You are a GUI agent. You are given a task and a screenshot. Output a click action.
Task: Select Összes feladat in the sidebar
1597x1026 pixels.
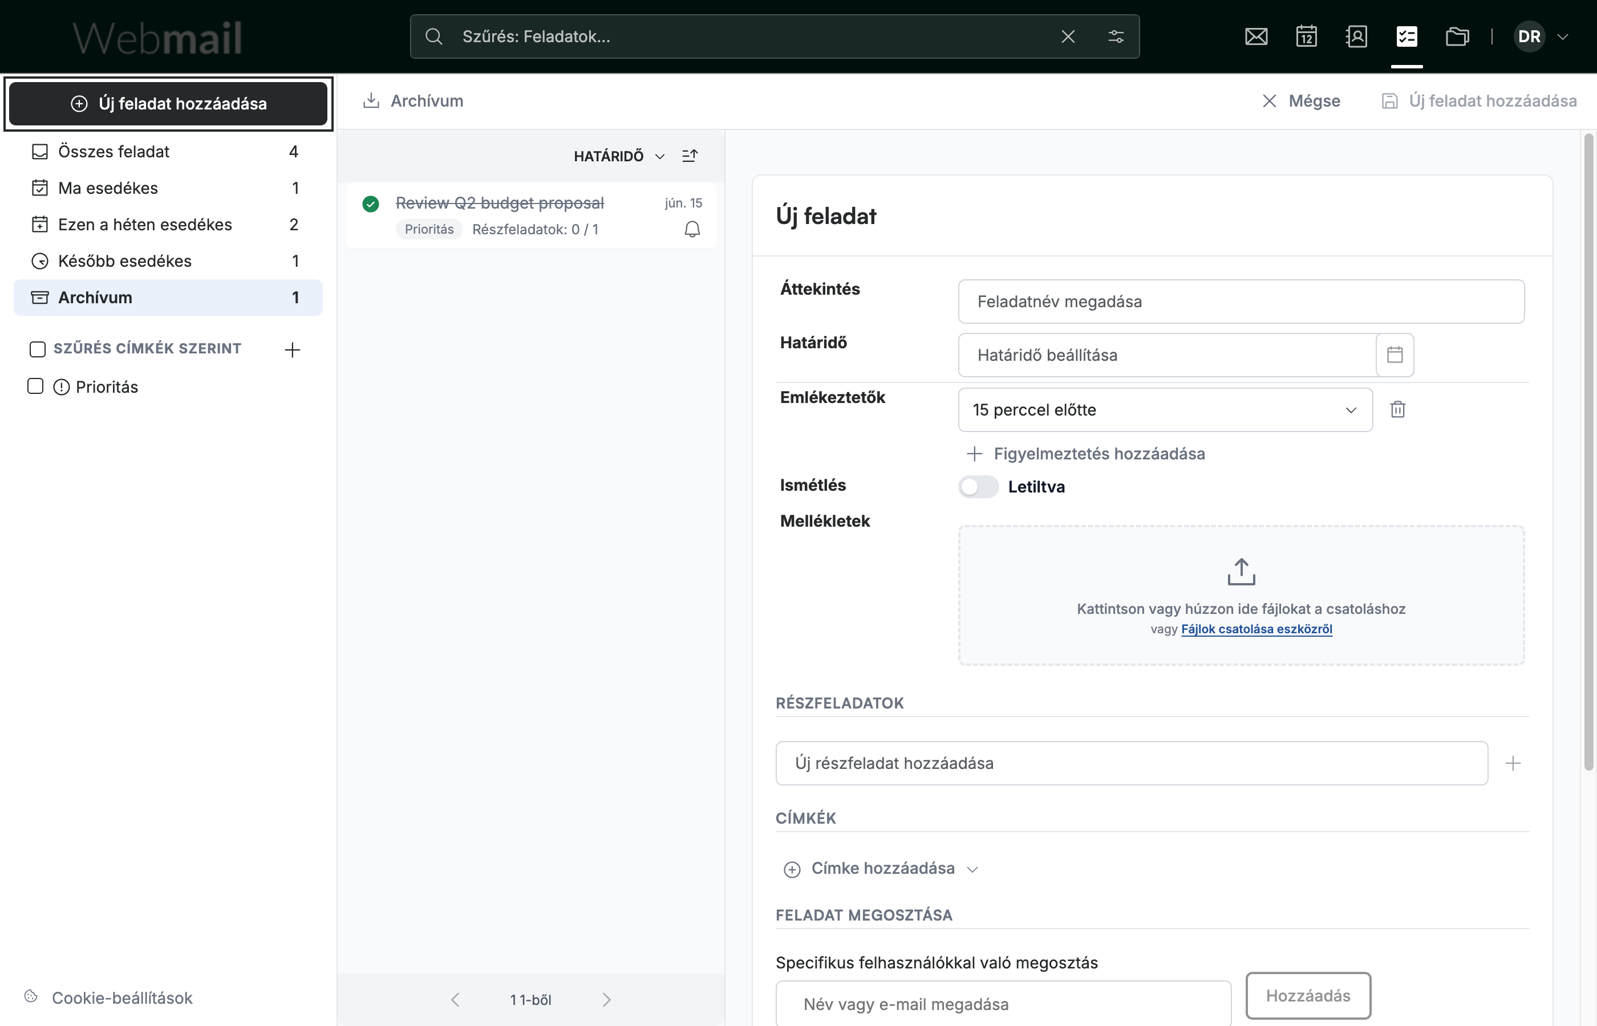tap(168, 152)
